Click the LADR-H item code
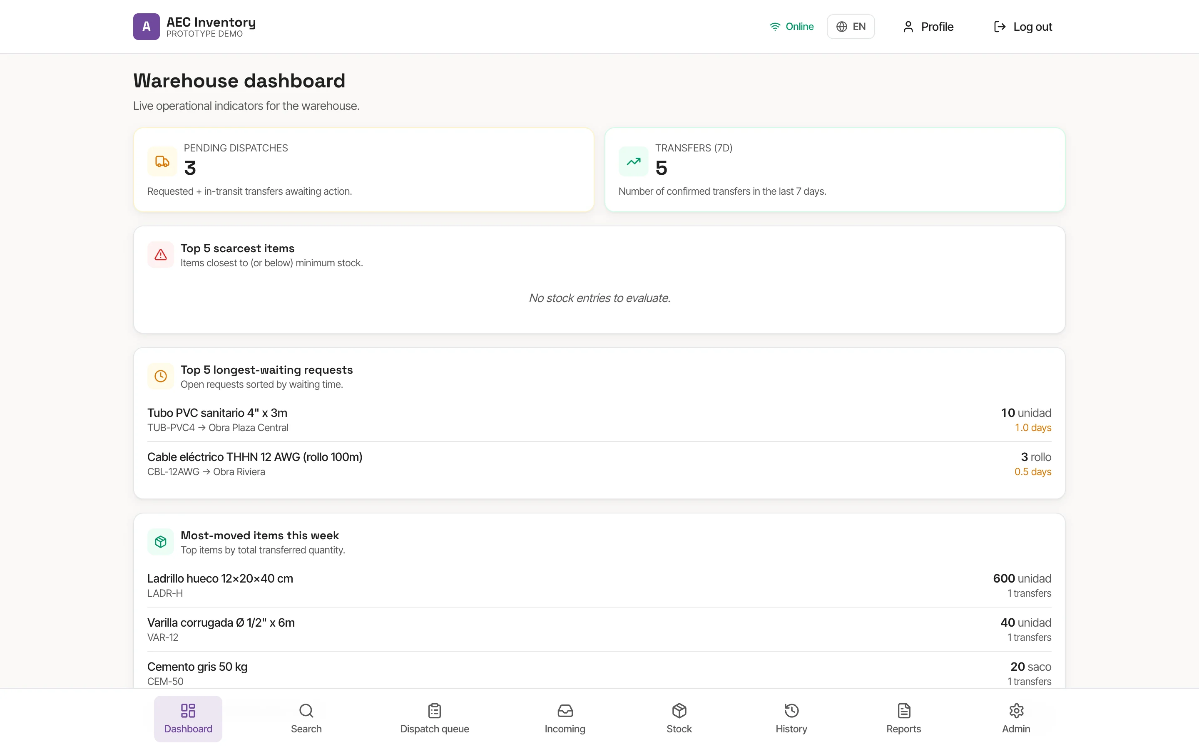Image resolution: width=1199 pixels, height=749 pixels. coord(165,593)
